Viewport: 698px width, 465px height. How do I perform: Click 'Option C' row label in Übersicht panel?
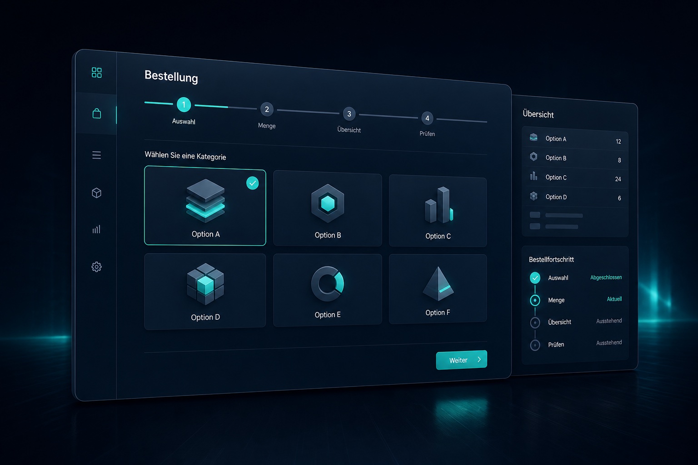[x=556, y=178]
